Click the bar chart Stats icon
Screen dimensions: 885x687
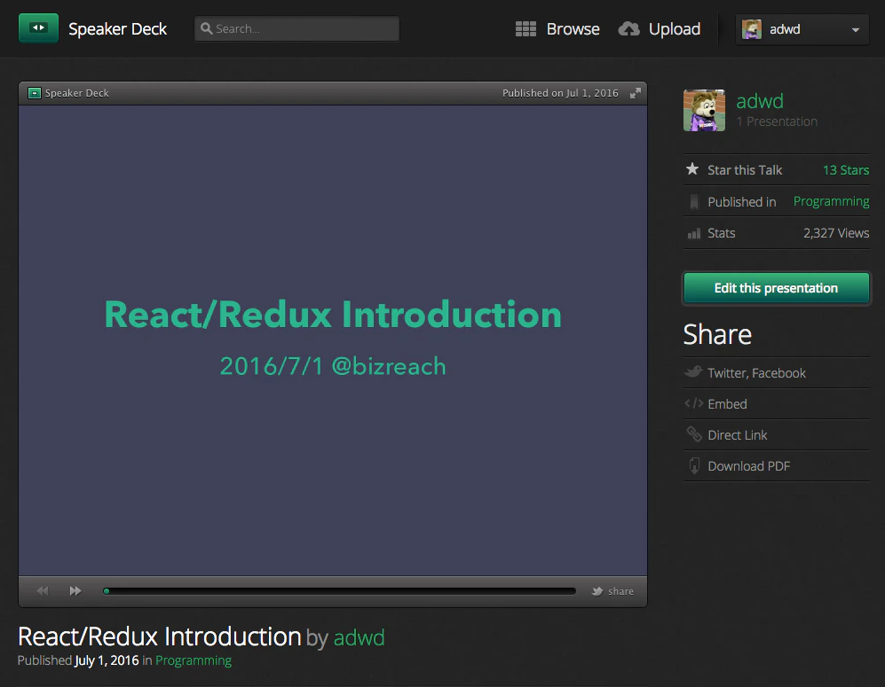pyautogui.click(x=693, y=233)
